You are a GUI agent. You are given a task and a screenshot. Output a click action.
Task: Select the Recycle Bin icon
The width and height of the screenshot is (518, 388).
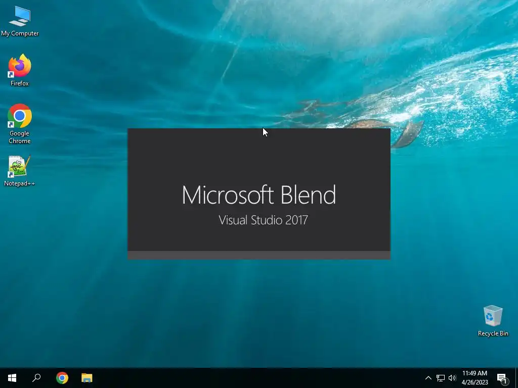pyautogui.click(x=493, y=321)
